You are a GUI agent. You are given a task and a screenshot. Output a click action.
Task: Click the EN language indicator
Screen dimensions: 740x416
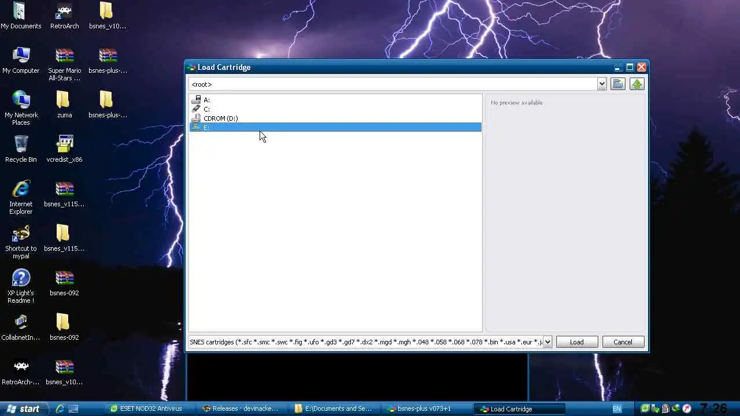617,408
